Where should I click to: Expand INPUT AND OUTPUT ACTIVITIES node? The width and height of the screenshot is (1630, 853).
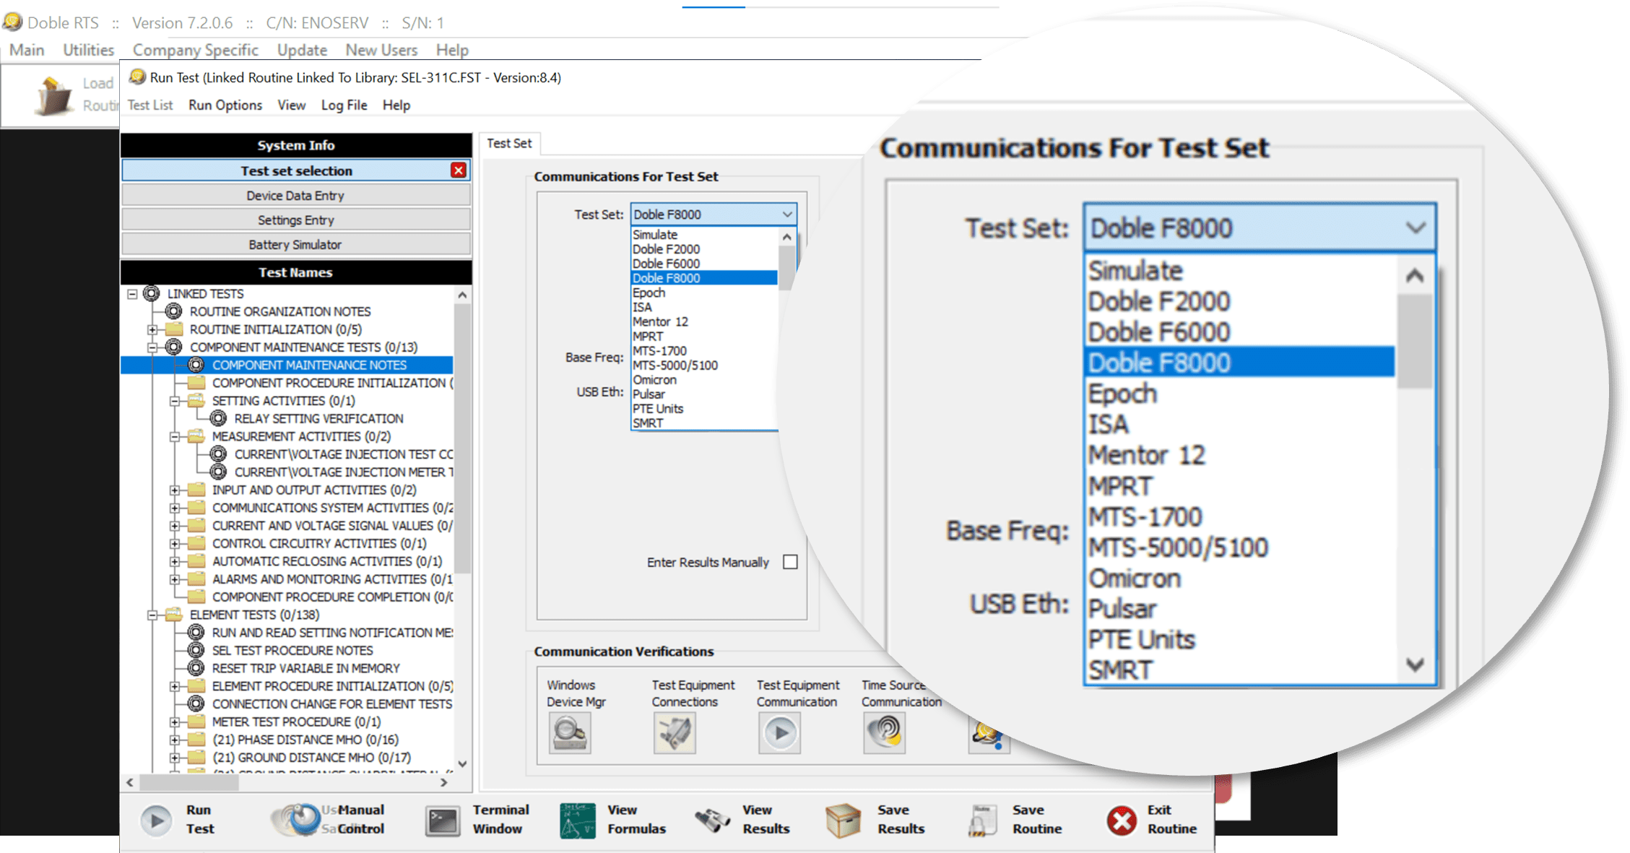[175, 490]
